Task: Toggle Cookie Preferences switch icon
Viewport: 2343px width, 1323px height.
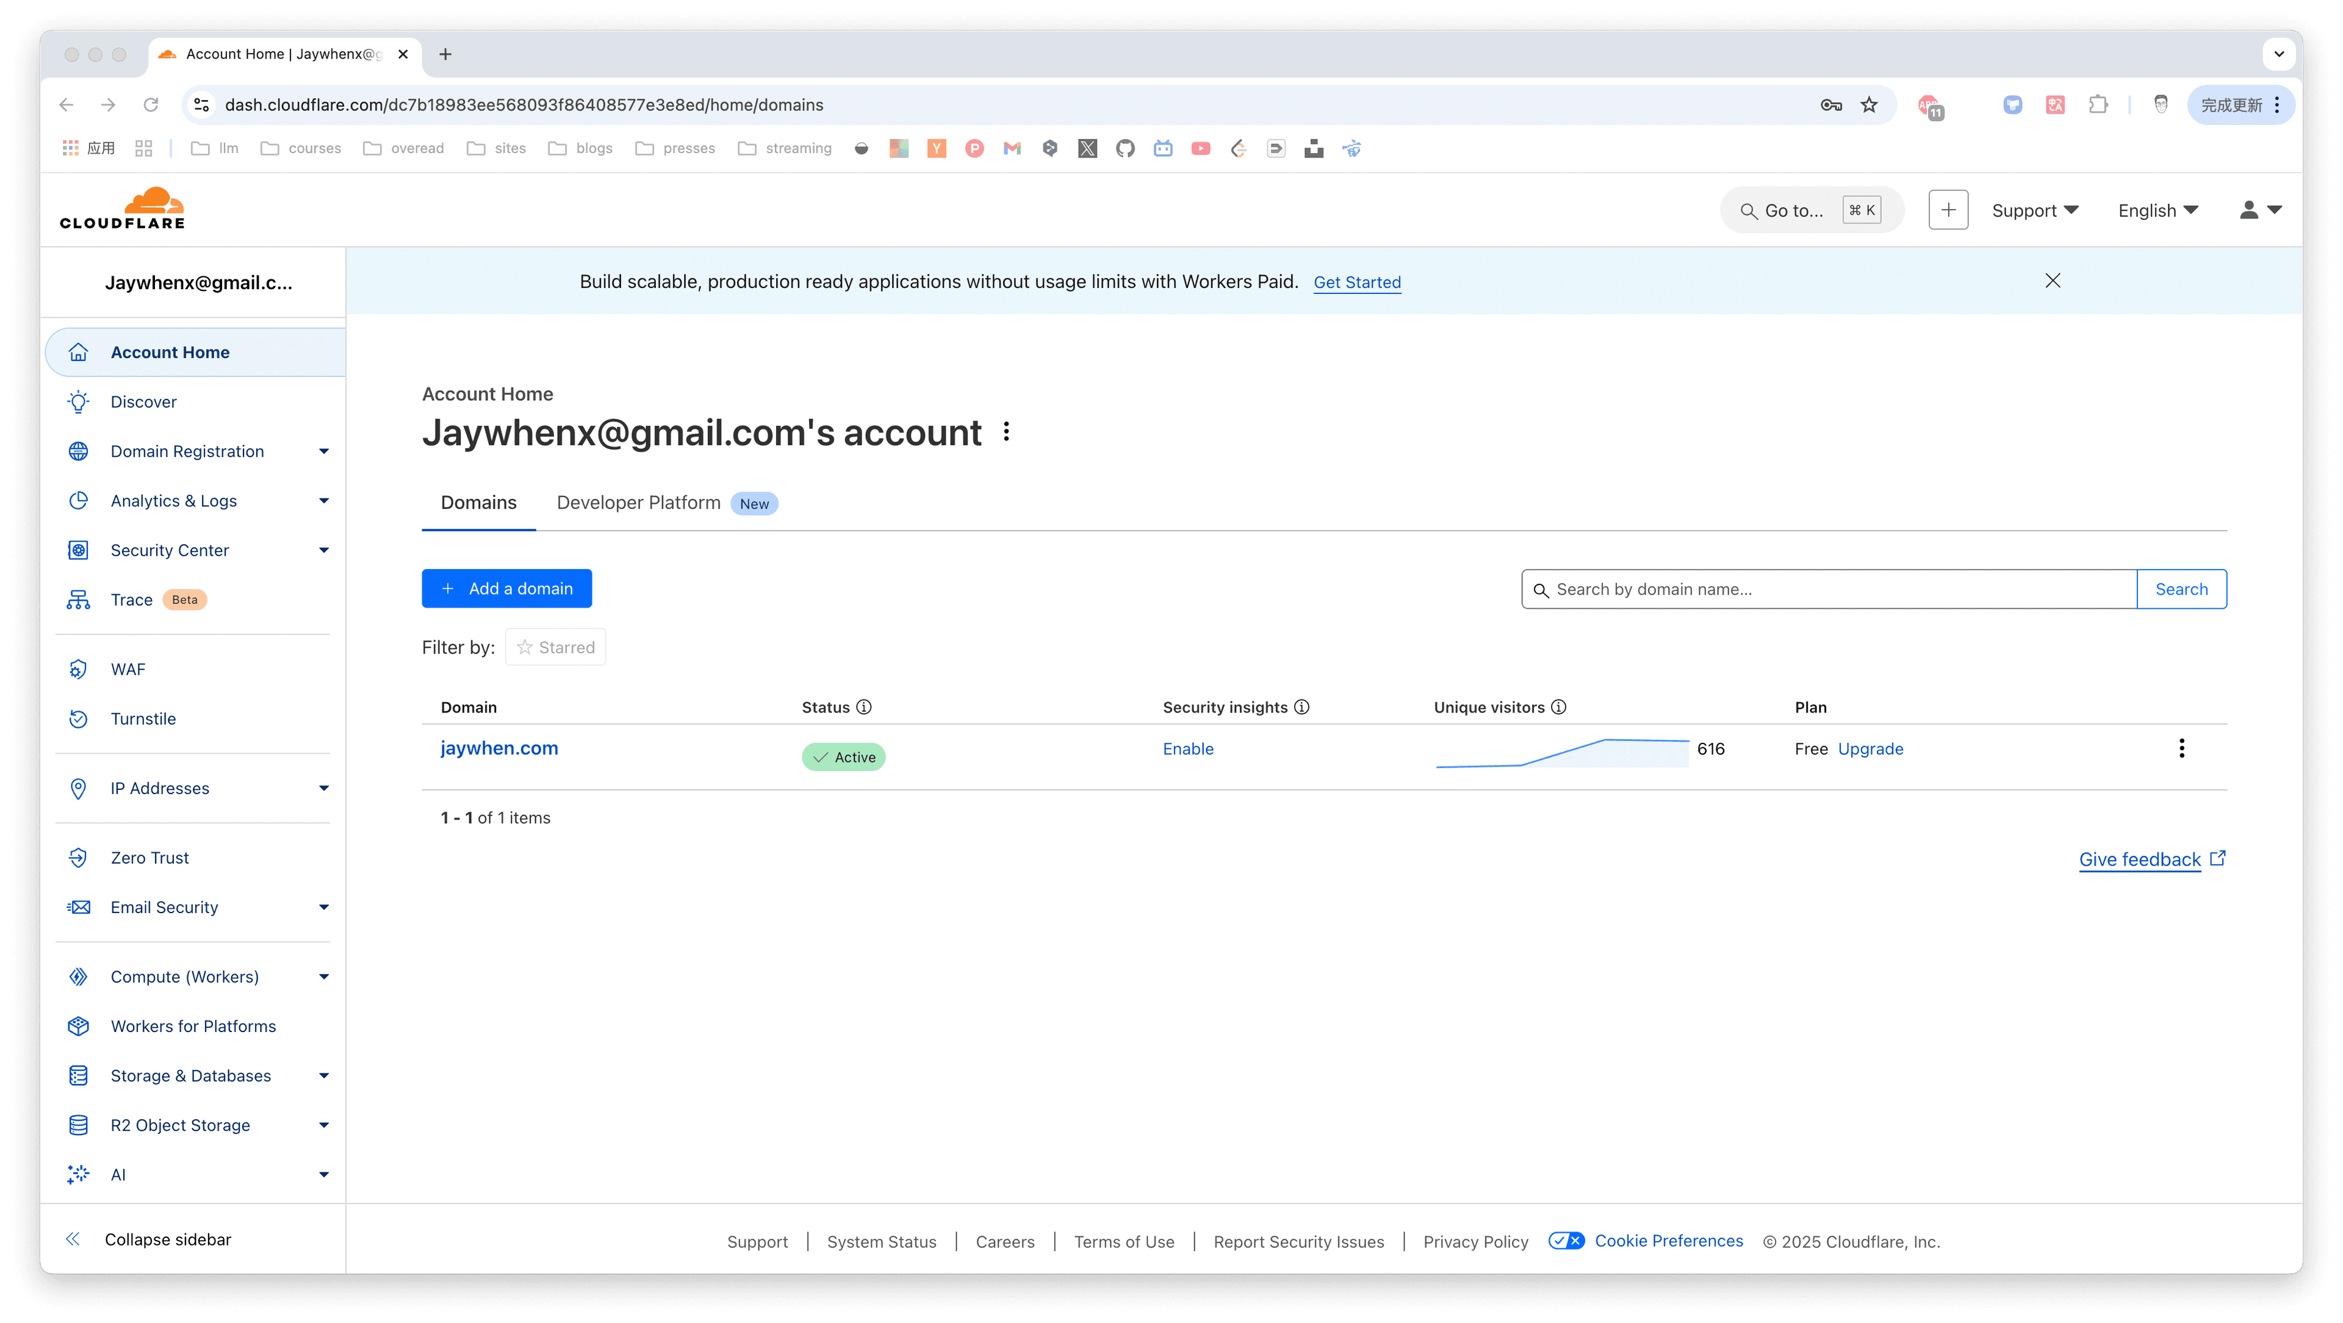Action: click(x=1566, y=1241)
